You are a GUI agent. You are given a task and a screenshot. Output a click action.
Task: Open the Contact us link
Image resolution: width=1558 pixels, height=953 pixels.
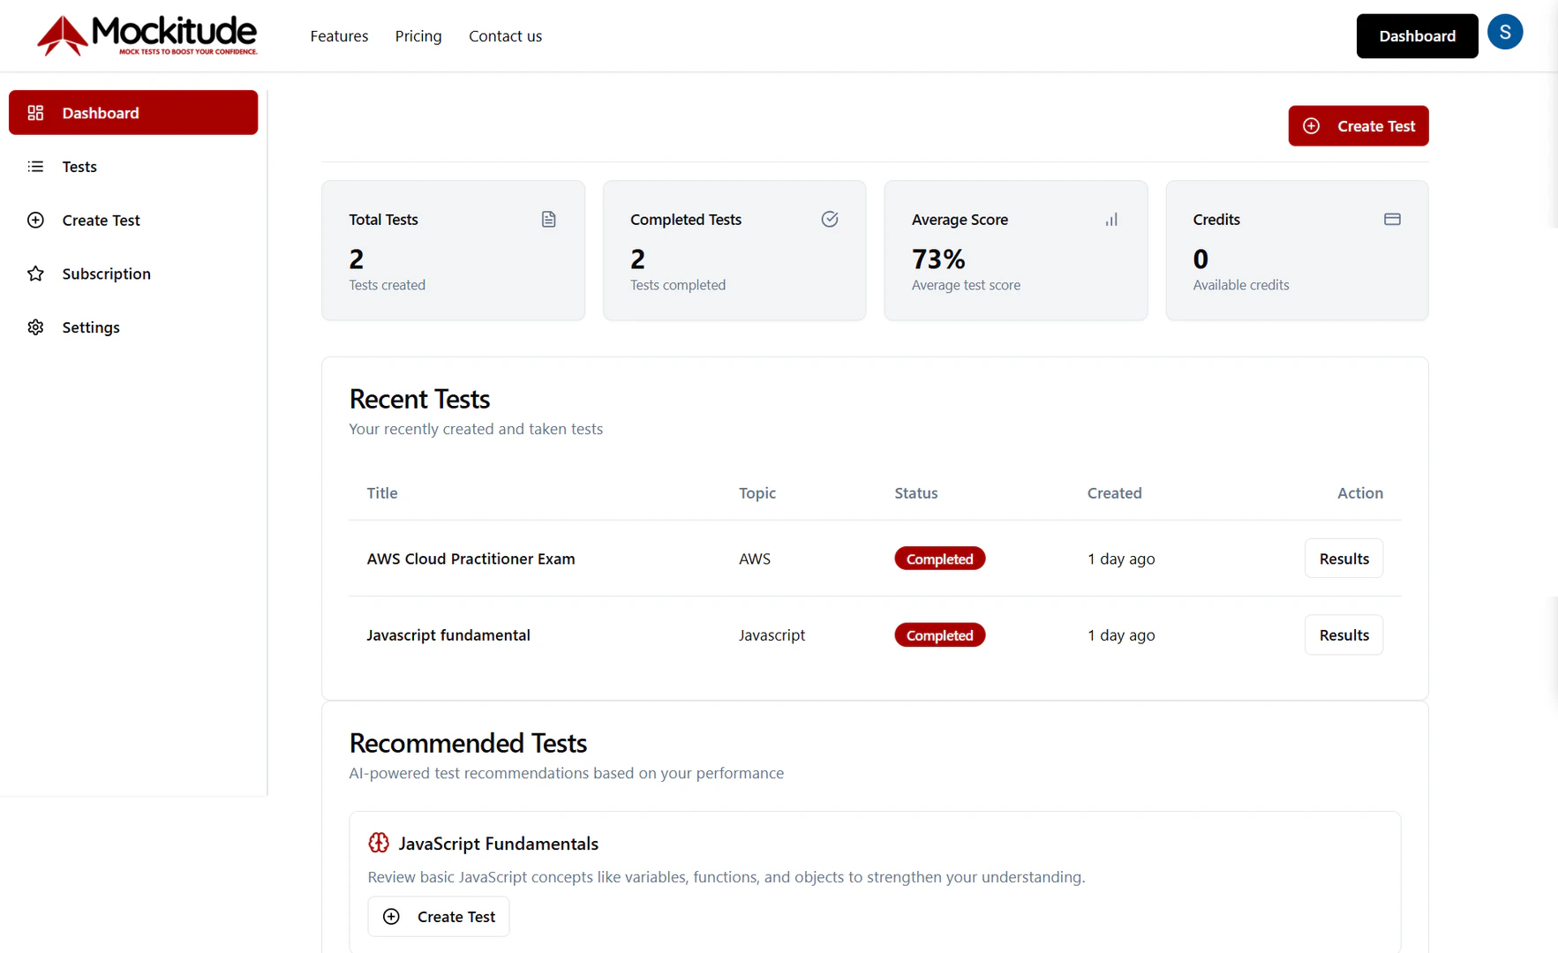(505, 36)
